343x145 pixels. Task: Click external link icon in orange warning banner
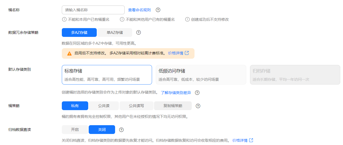187,53
